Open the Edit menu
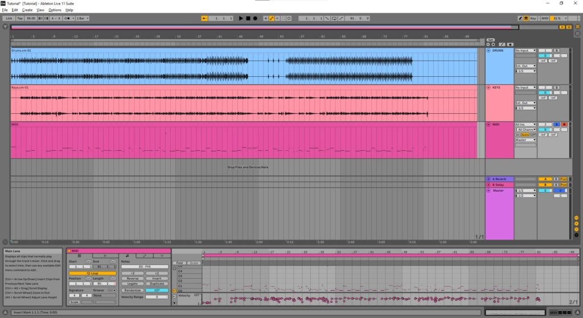Viewport: 583px width, 318px height. pyautogui.click(x=15, y=10)
